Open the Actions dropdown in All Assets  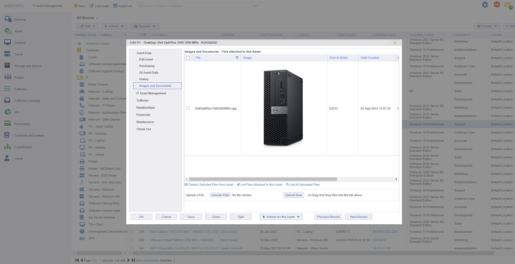tap(114, 26)
